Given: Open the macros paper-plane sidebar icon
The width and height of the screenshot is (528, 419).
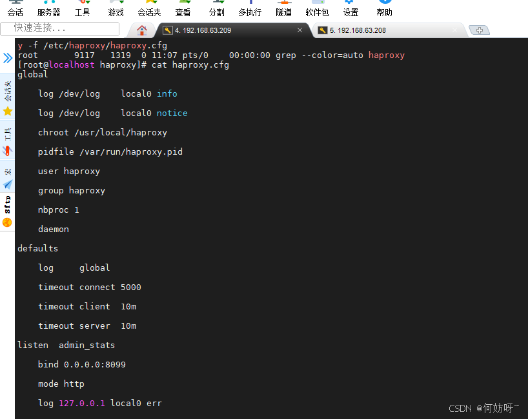Looking at the screenshot, I should pyautogui.click(x=7, y=184).
